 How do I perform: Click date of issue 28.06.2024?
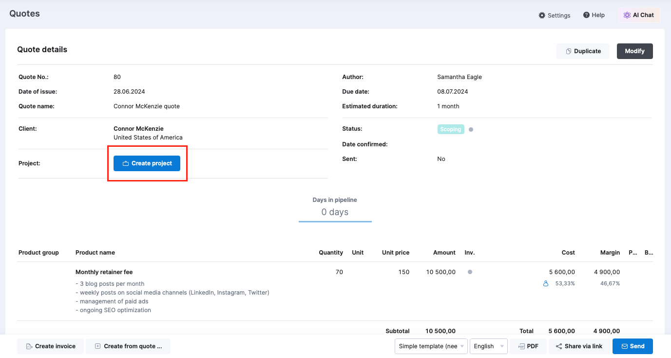click(129, 92)
